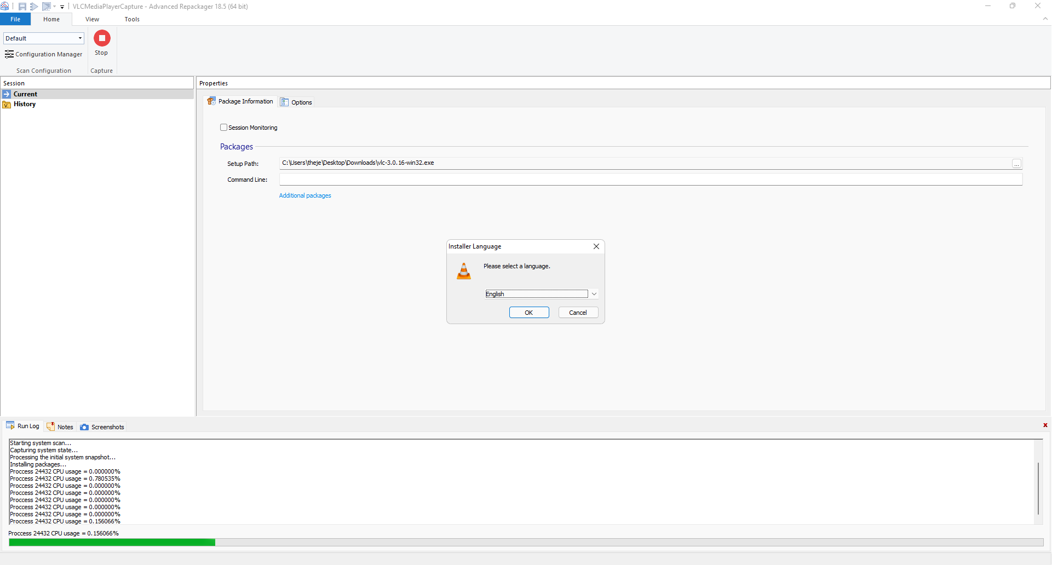Close the bottom log panel with red X

[1045, 425]
